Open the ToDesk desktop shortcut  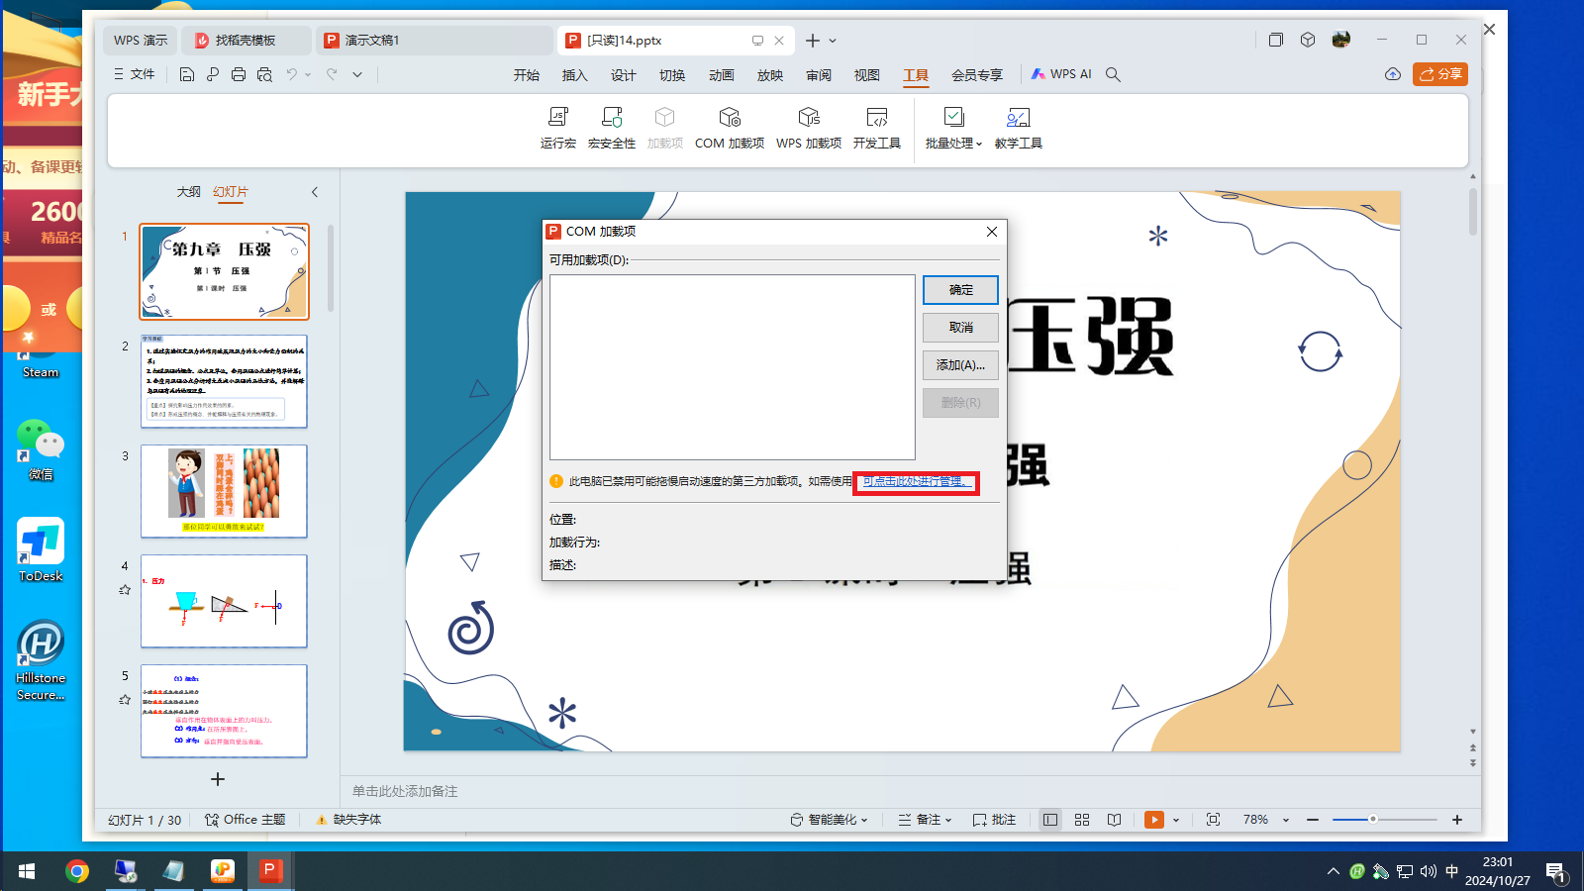click(41, 549)
